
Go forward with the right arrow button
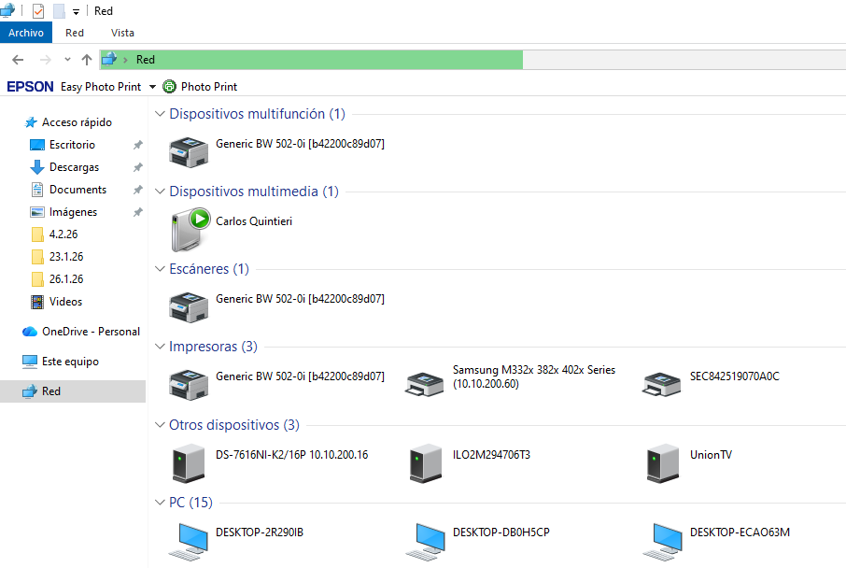(x=46, y=60)
